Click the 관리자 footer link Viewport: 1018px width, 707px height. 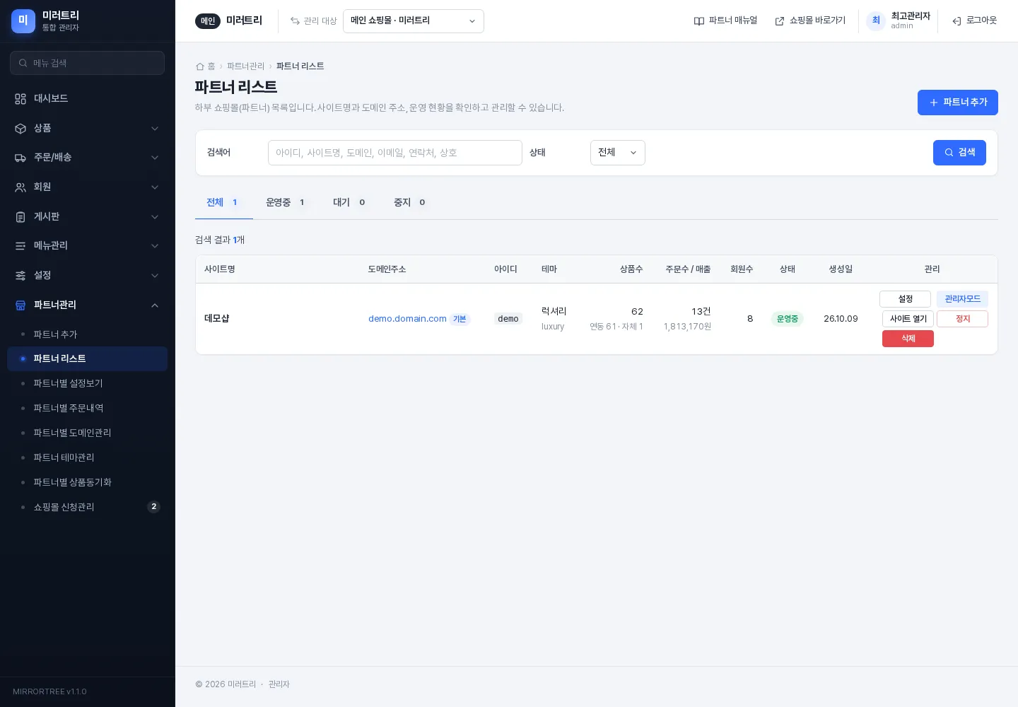tap(279, 684)
